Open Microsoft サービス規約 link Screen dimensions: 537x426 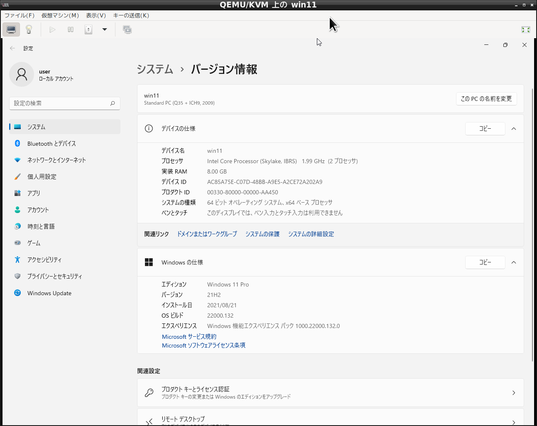coord(189,337)
